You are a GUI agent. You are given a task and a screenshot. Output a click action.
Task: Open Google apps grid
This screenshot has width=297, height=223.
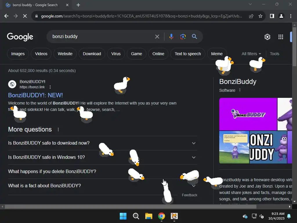pos(280,37)
